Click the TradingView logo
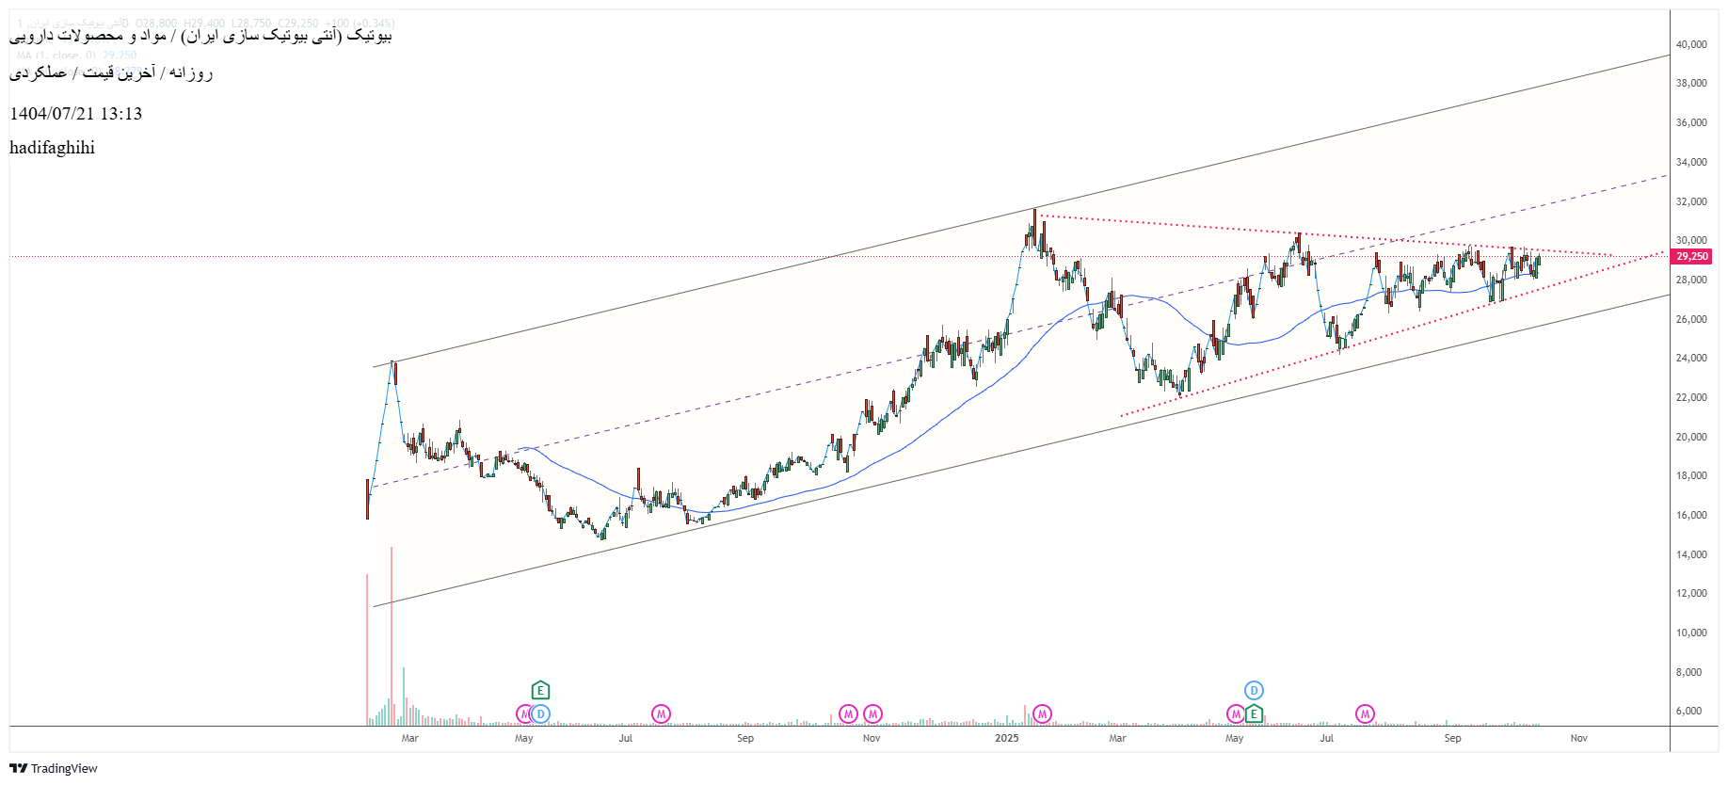The width and height of the screenshot is (1728, 785). pos(54,768)
